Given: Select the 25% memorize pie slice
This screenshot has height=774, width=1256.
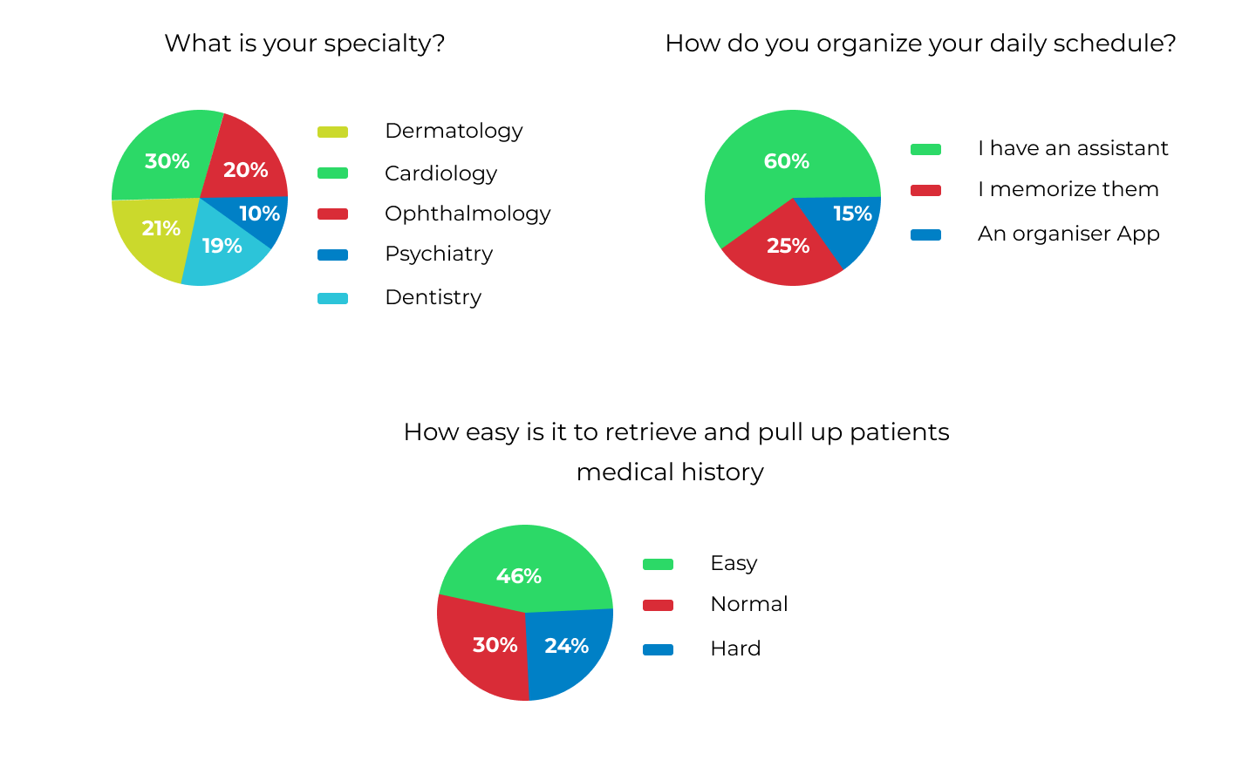Looking at the screenshot, I should point(783,251).
